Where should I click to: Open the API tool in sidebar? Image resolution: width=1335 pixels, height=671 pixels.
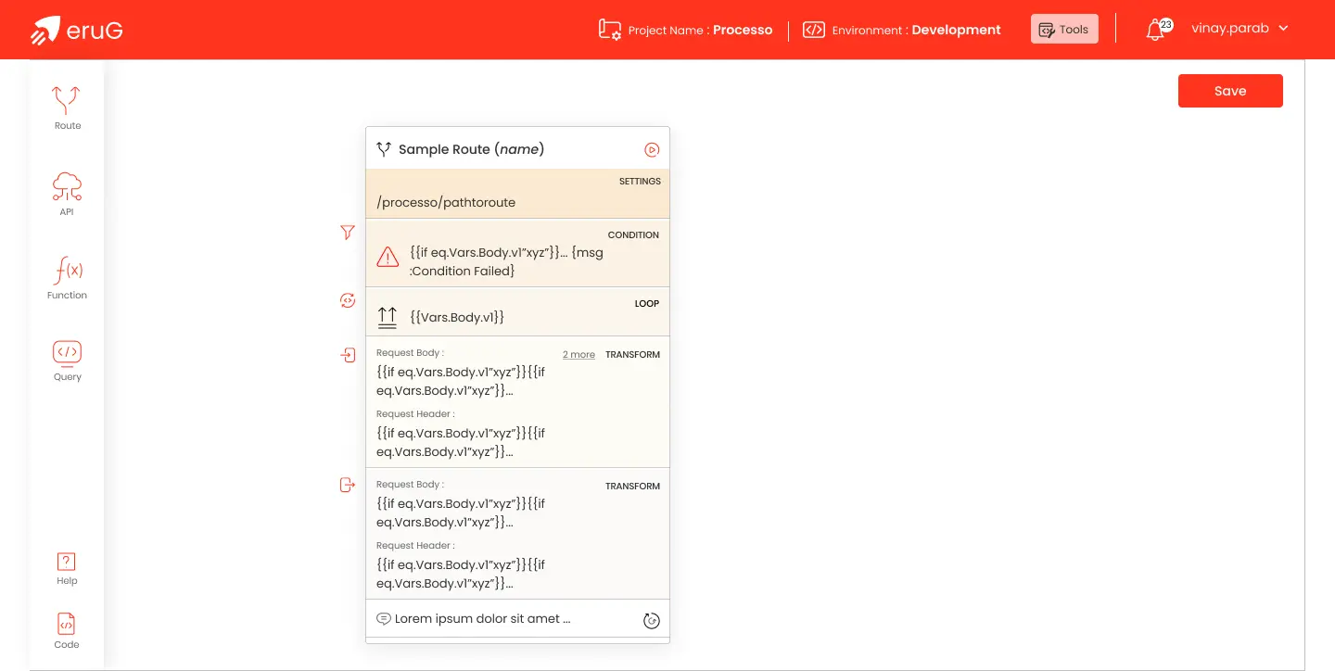click(67, 193)
